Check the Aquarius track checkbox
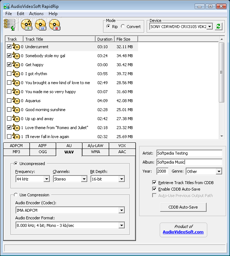This screenshot has width=230, height=256. (x=9, y=101)
